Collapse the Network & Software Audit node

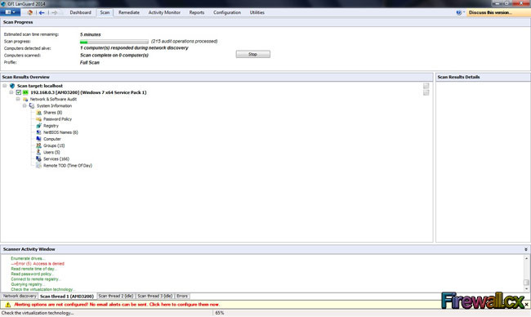pos(18,99)
